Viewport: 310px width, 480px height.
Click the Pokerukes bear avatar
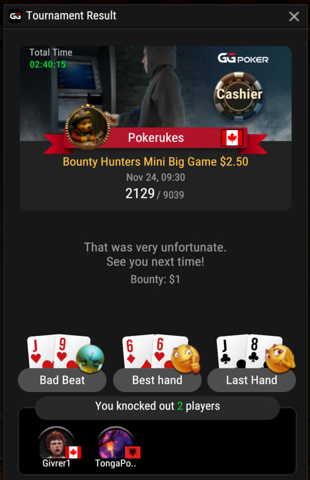click(x=88, y=127)
